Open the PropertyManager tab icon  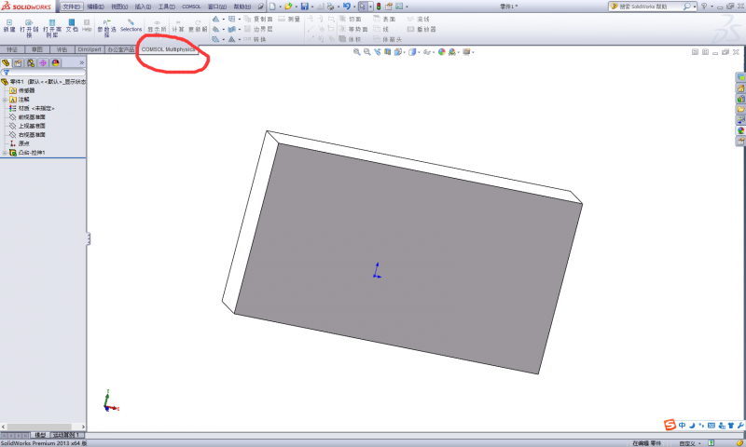coord(18,62)
